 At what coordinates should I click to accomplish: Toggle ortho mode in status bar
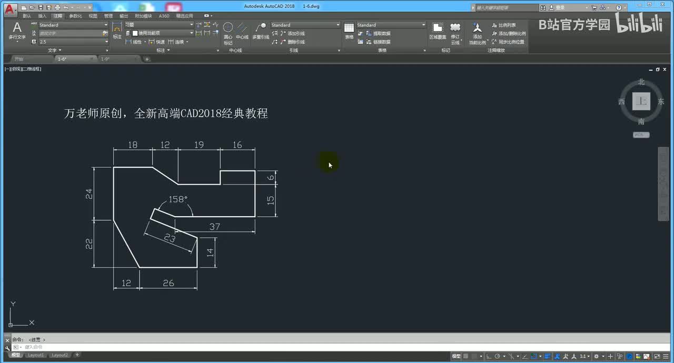pyautogui.click(x=489, y=356)
